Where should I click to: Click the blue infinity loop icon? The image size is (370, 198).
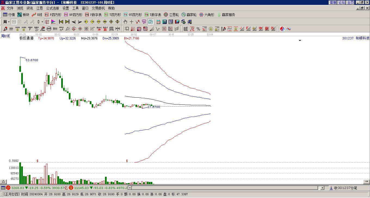[289, 29]
